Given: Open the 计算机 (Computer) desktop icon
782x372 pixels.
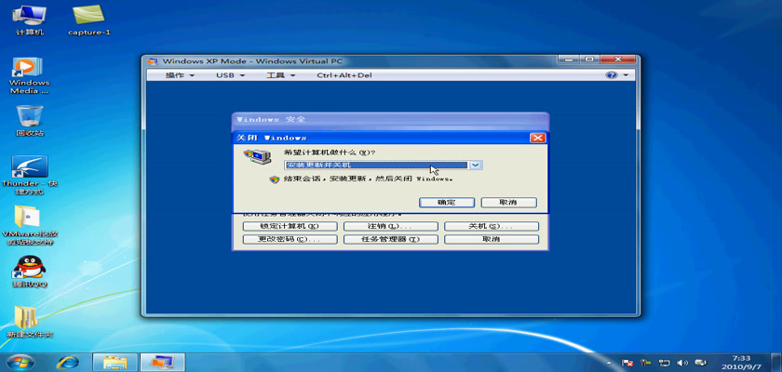Looking at the screenshot, I should 30,16.
